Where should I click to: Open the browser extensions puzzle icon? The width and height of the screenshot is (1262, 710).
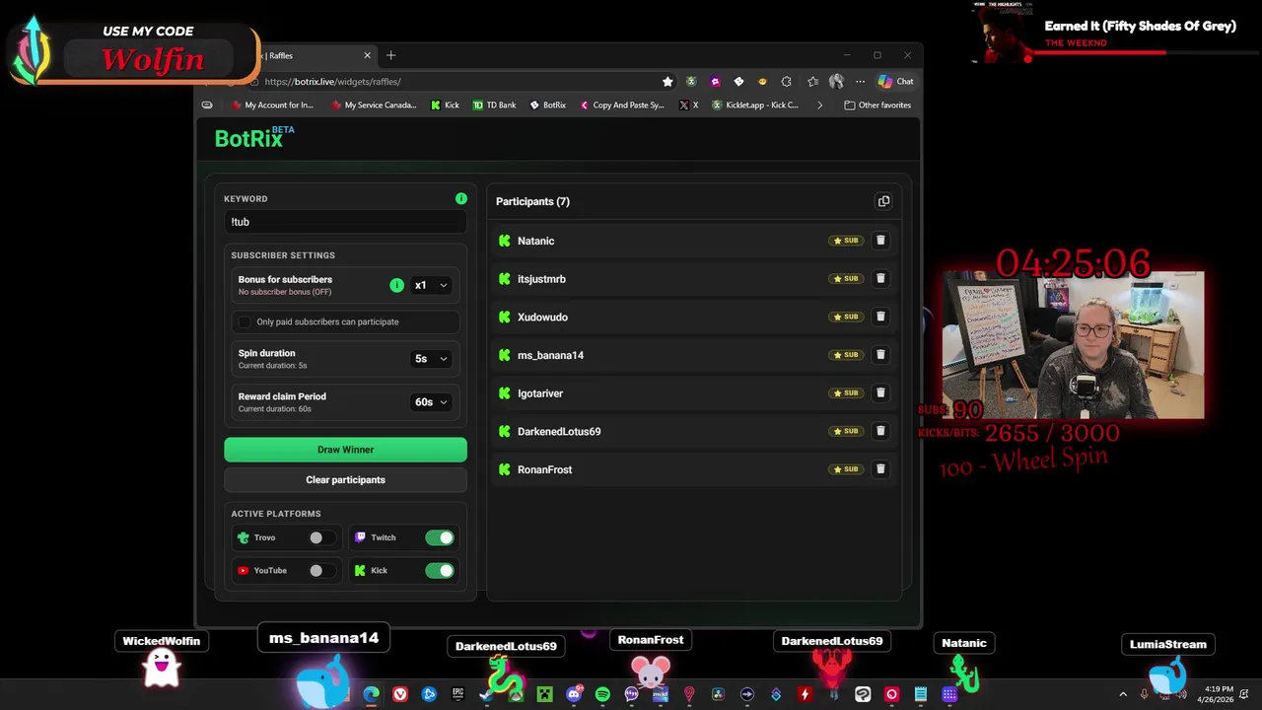786,82
